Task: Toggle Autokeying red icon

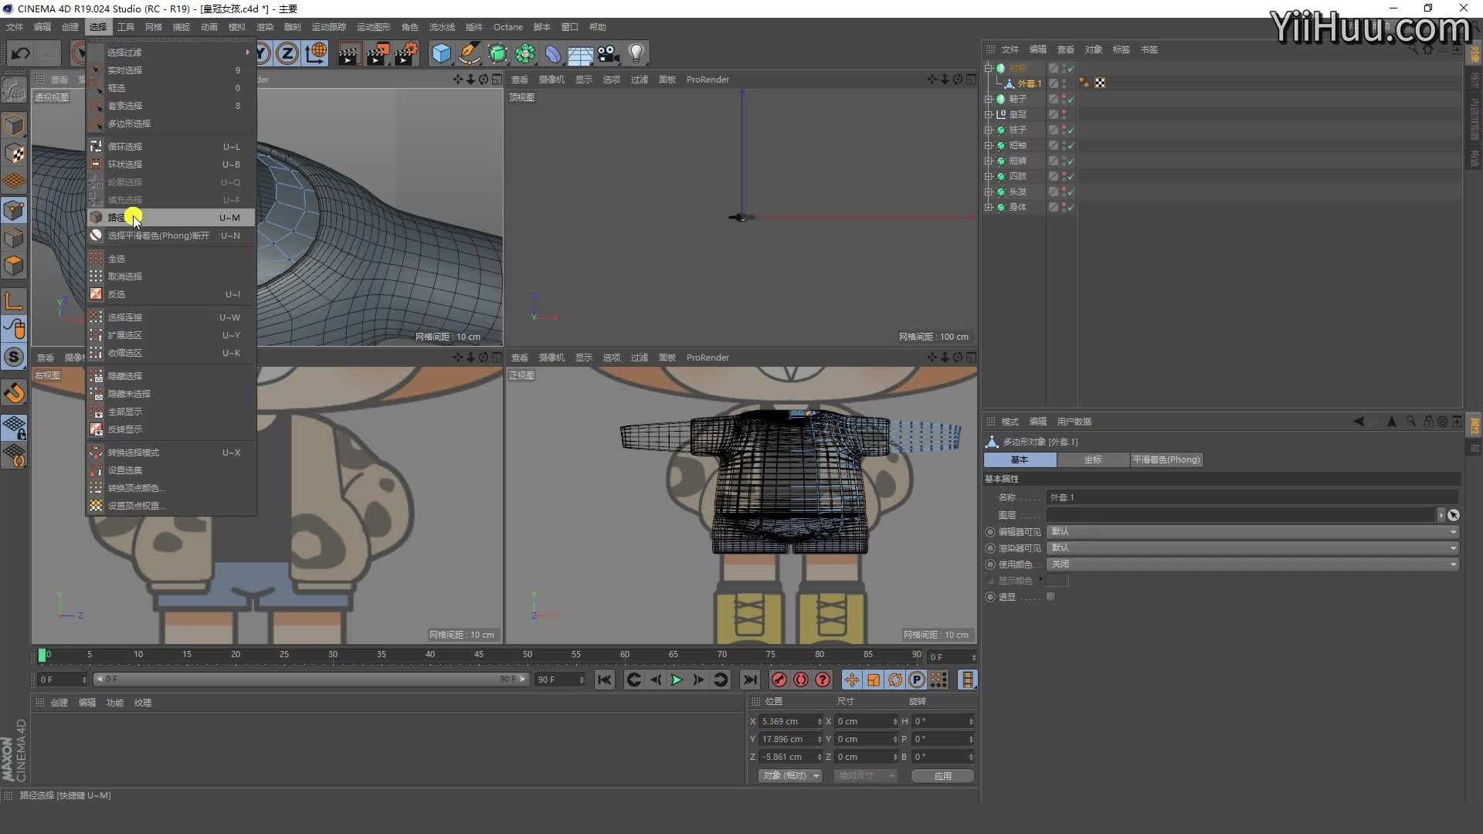Action: point(801,680)
